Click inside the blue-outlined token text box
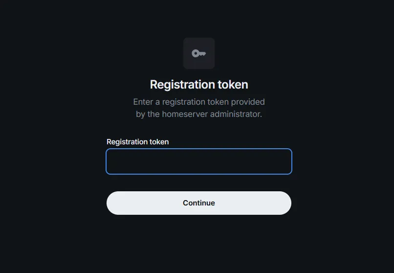 click(199, 161)
